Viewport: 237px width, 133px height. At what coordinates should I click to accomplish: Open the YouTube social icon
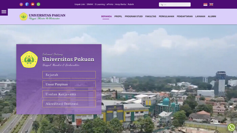(x=33, y=4)
